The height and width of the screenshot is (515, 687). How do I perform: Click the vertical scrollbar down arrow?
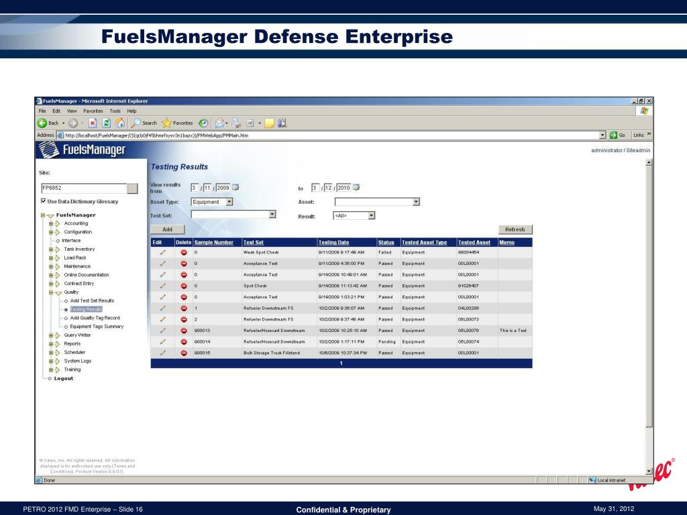(x=649, y=471)
